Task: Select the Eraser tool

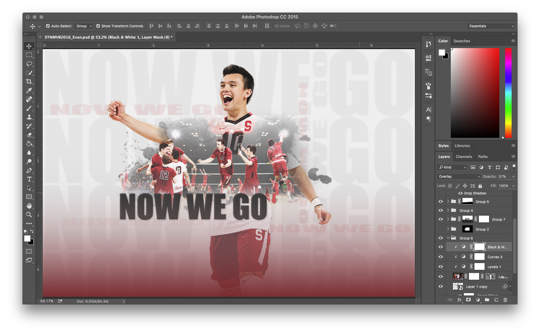Action: click(x=29, y=135)
